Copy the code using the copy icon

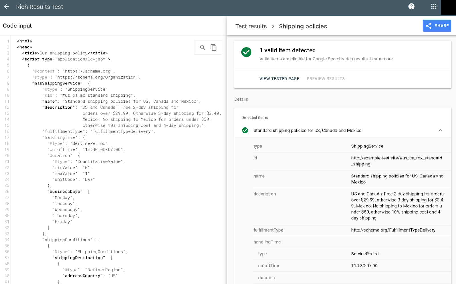tap(213, 47)
